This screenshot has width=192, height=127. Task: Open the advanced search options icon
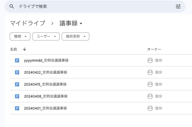(x=178, y=6)
